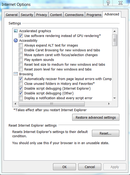130x175 pixels.
Task: Enable Always expand ALT text for images
Action: coord(21,45)
